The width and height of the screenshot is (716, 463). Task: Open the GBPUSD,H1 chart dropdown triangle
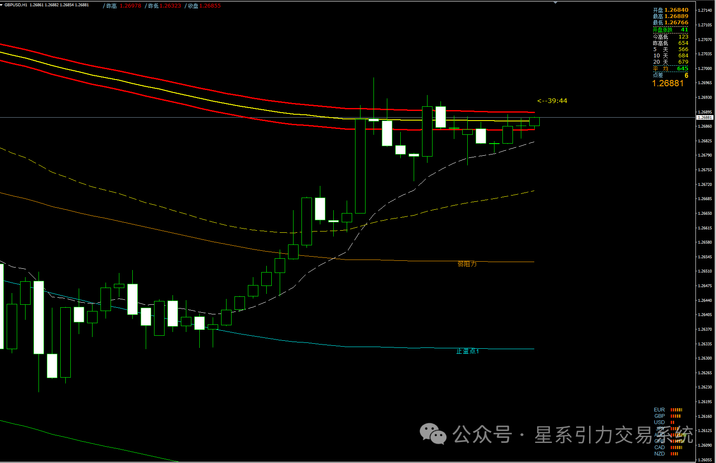[2, 5]
